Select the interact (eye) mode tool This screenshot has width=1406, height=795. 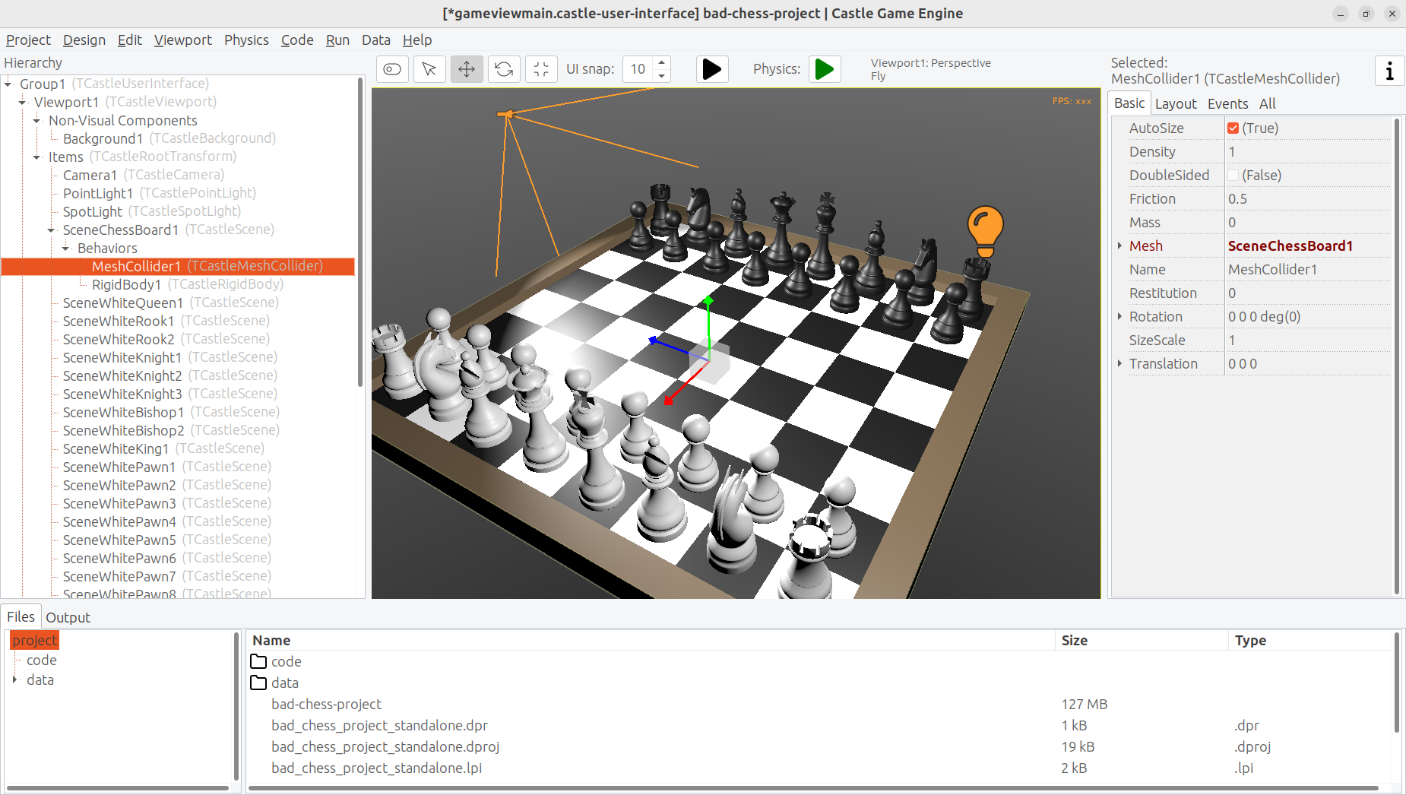(392, 69)
